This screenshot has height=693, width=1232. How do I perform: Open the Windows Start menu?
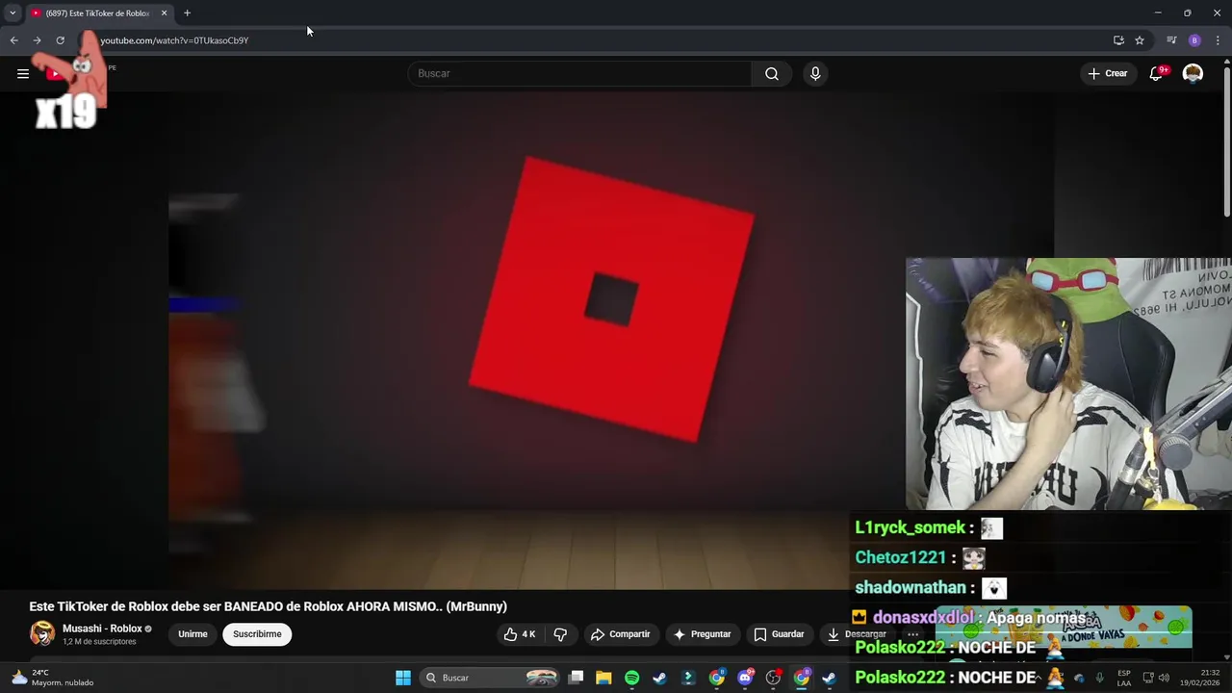[403, 678]
